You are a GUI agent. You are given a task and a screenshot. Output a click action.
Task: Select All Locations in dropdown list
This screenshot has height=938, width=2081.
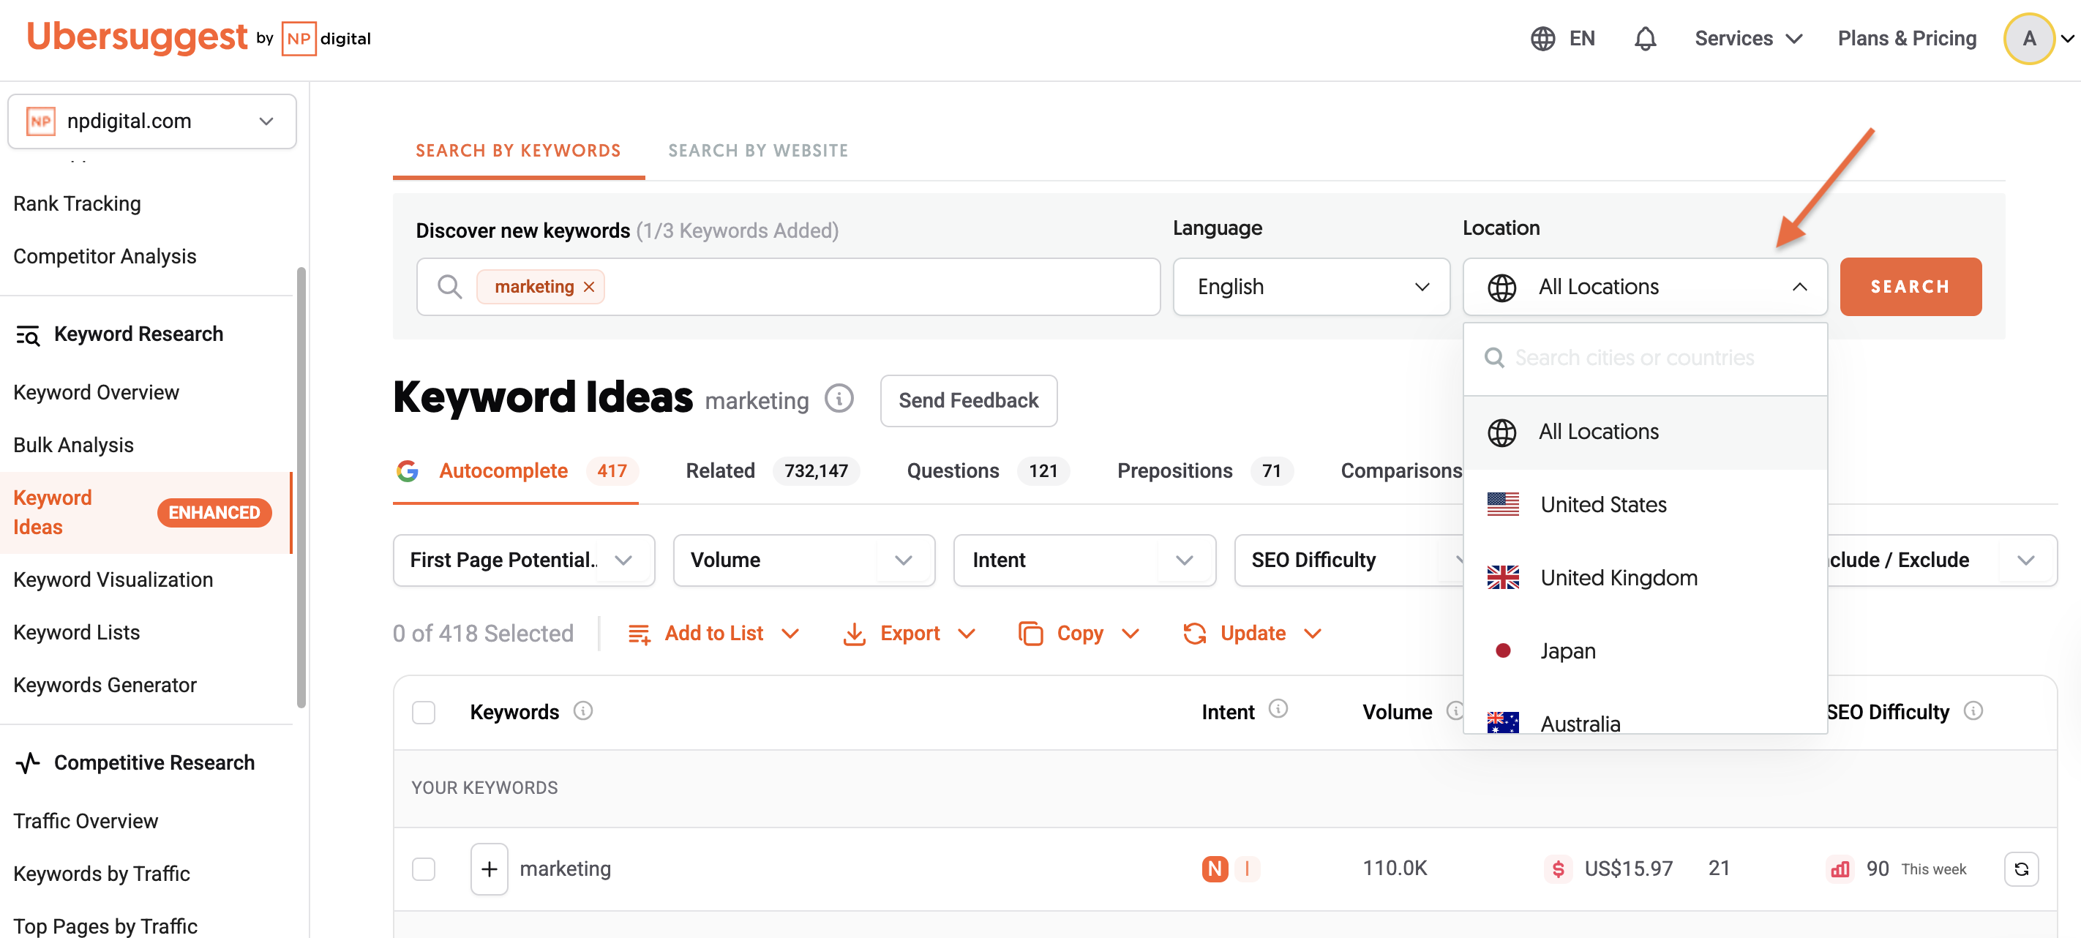(x=1645, y=432)
